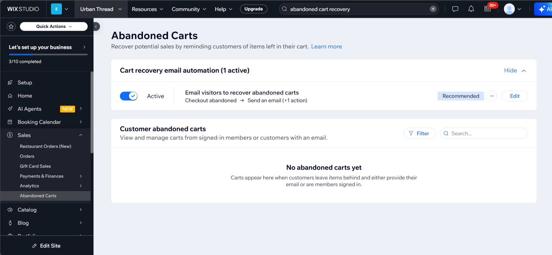
Task: Open the blue E workspace avatar
Action: [56, 9]
